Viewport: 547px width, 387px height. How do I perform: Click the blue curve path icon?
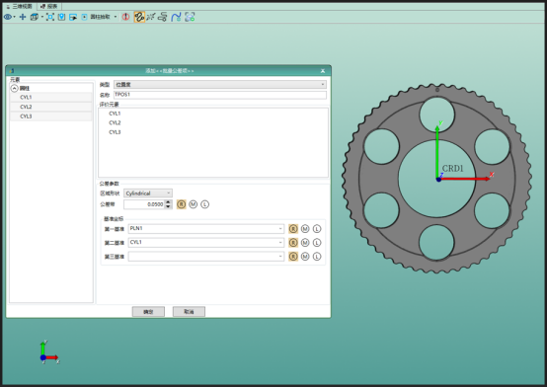point(176,17)
